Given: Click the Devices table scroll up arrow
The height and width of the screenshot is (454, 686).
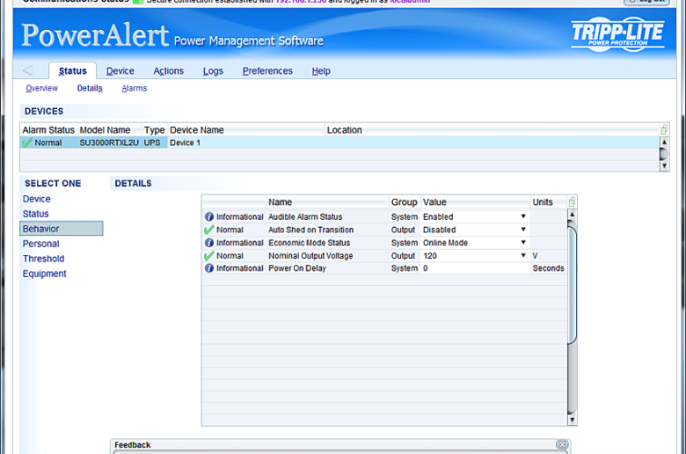Looking at the screenshot, I should pos(664,143).
